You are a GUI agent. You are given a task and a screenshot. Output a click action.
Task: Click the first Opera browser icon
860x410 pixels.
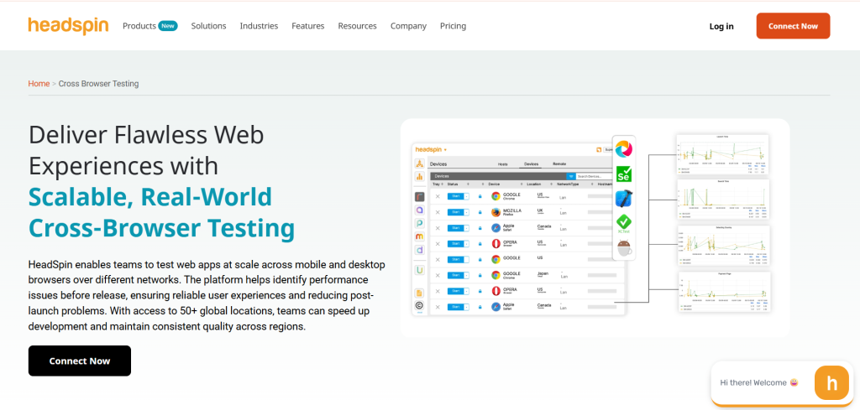coord(496,243)
